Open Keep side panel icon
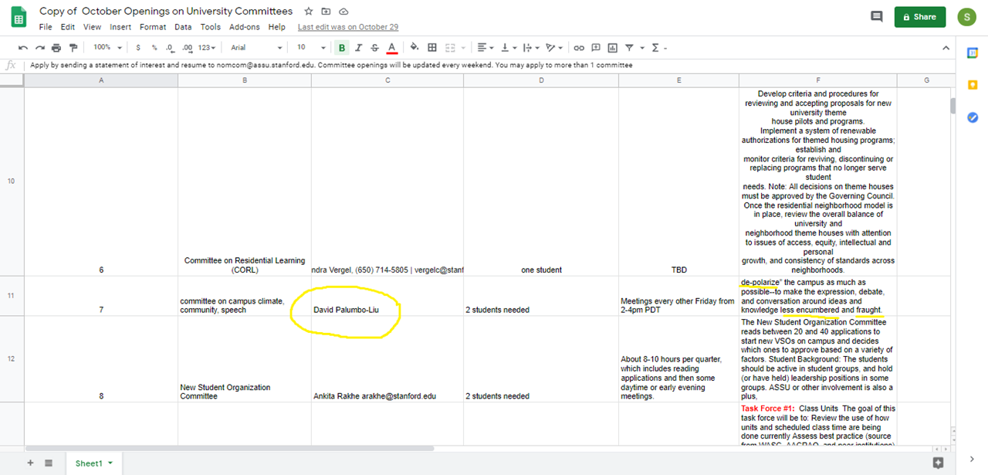The width and height of the screenshot is (988, 475). (973, 84)
